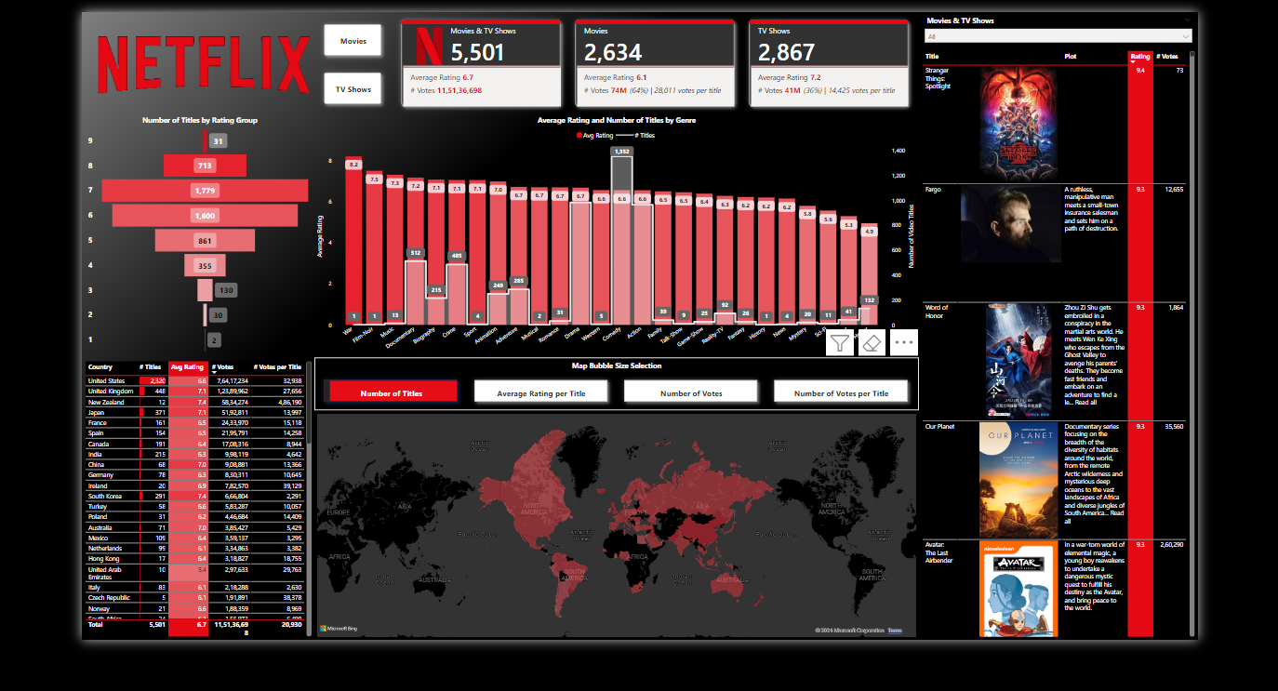This screenshot has width=1278, height=691.
Task: Sort country table by # Titles header
Action: pos(150,367)
